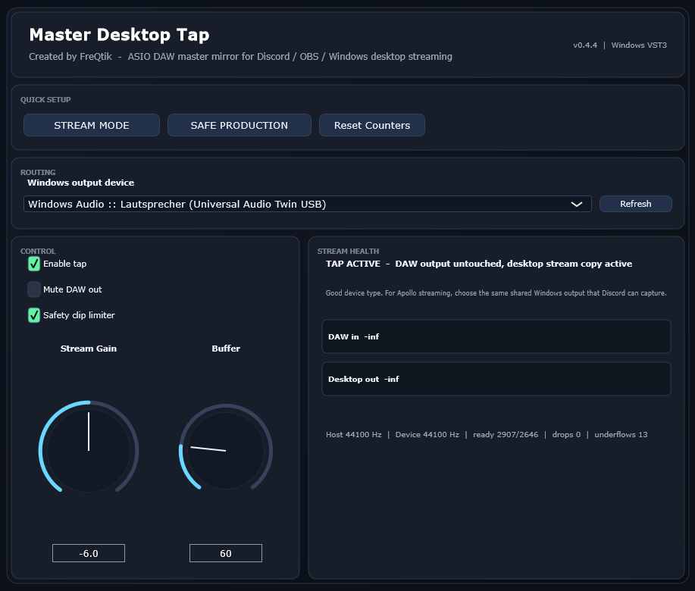The image size is (695, 591).
Task: Click the QUICK SETUP section heading
Action: (45, 100)
